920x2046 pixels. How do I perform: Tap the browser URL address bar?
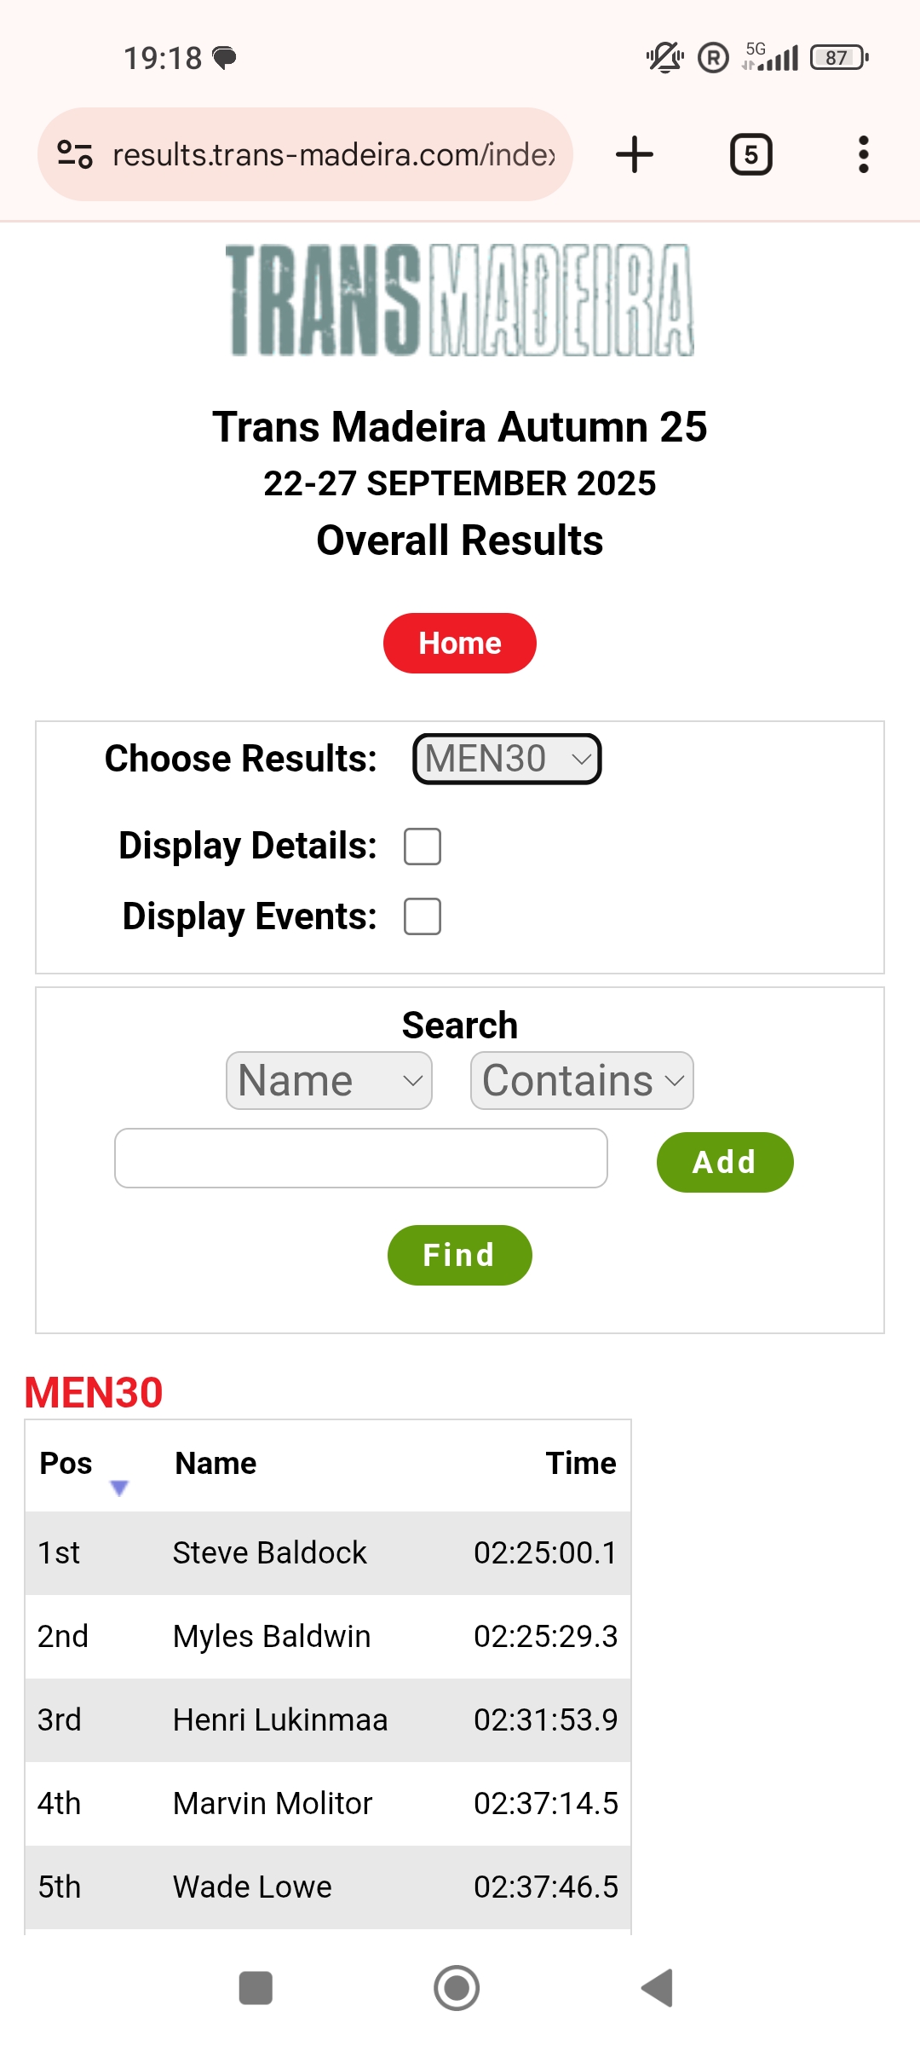[x=334, y=154]
